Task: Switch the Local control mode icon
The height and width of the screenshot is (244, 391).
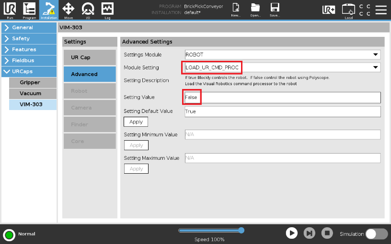Action: pyautogui.click(x=349, y=11)
